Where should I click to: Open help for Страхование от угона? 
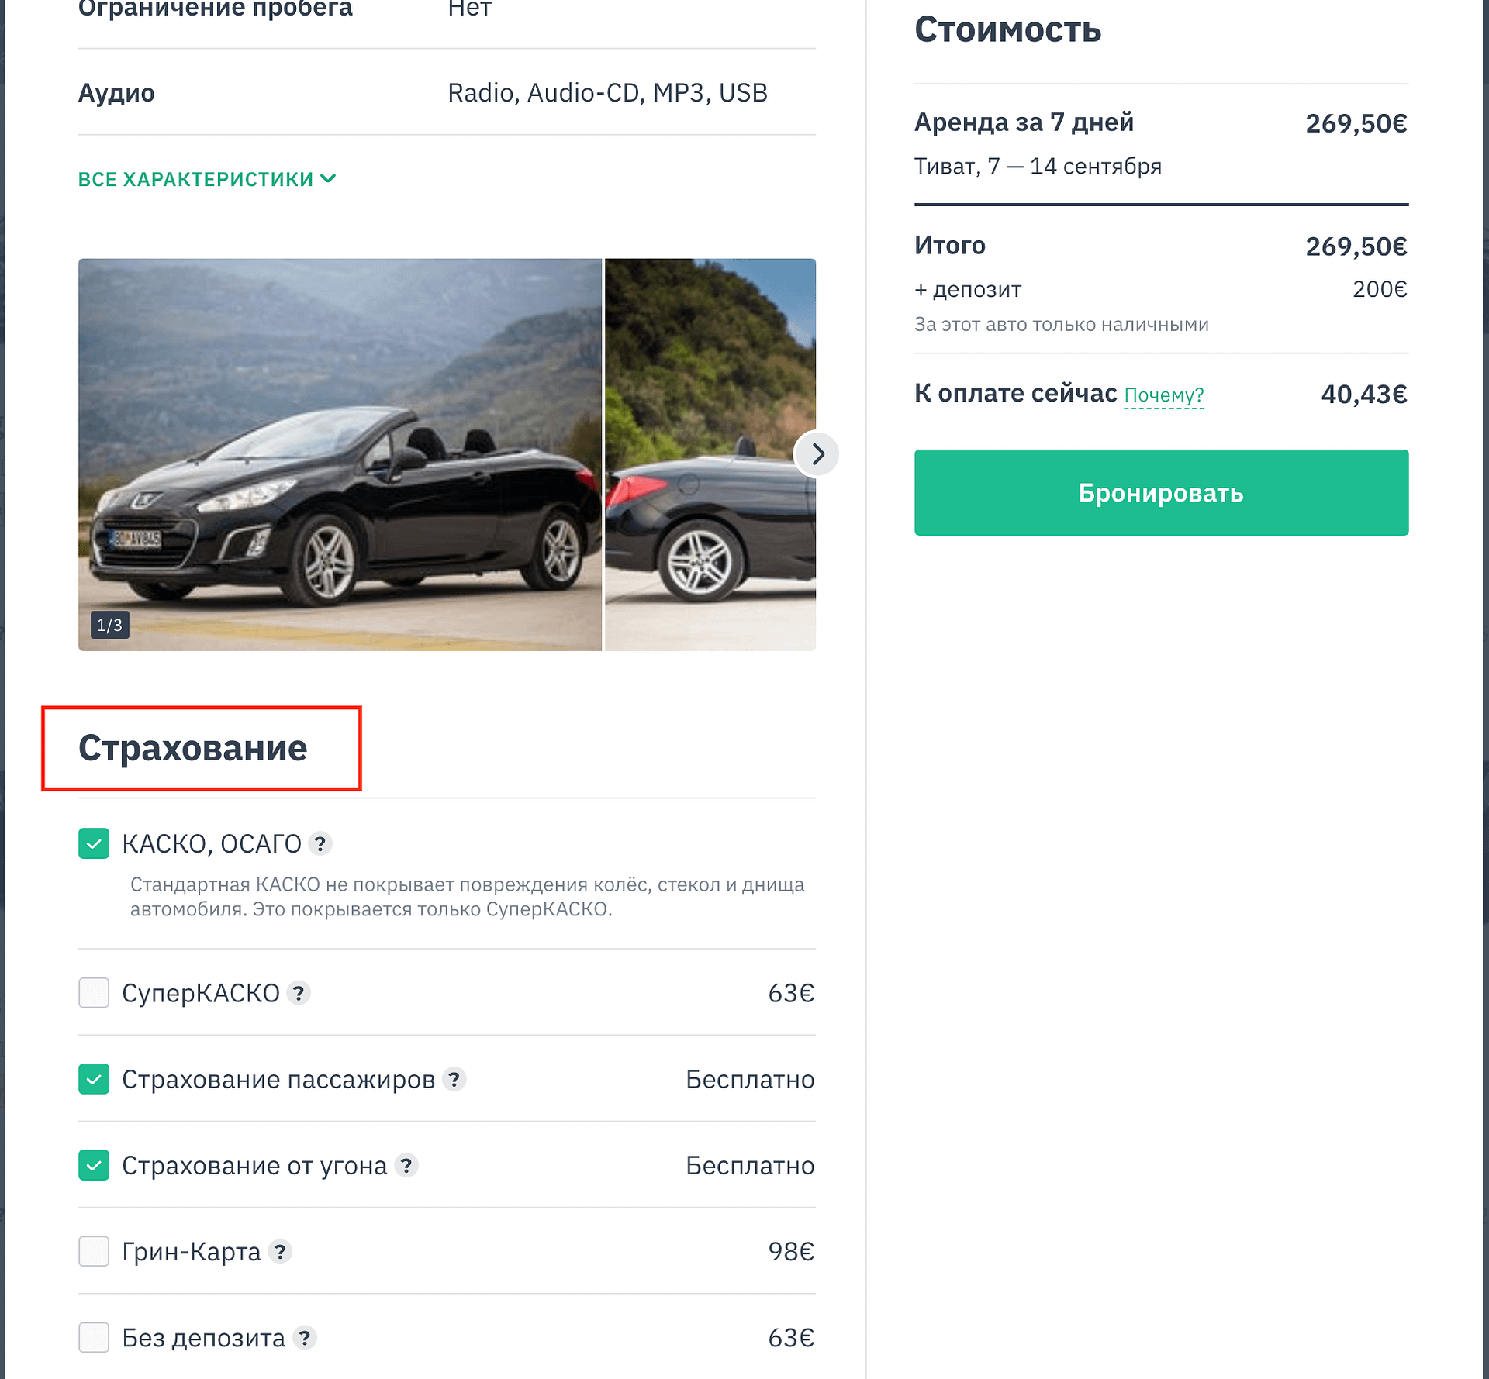pos(406,1165)
